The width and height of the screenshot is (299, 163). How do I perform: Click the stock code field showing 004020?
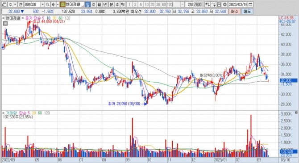[32, 4]
